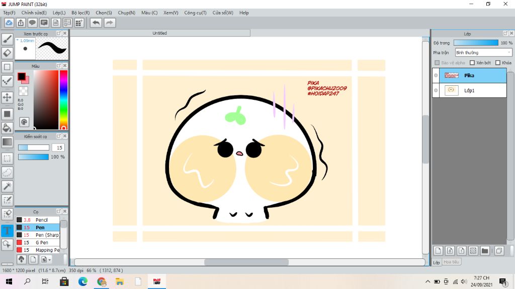Viewport: 515px width, 289px height.
Task: Open the Pha trộn blend mode dropdown
Action: pos(483,52)
